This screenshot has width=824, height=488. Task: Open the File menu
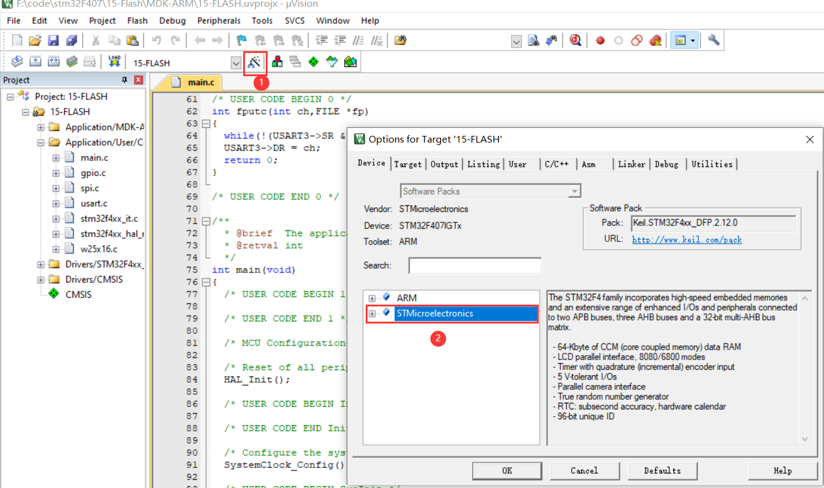(13, 20)
